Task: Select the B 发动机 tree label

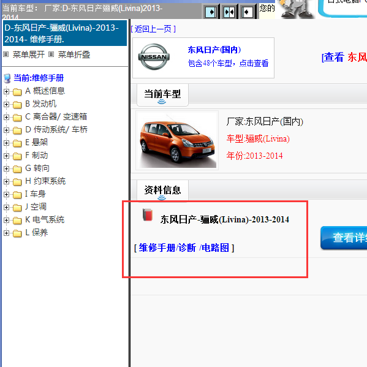Action: click(x=40, y=104)
